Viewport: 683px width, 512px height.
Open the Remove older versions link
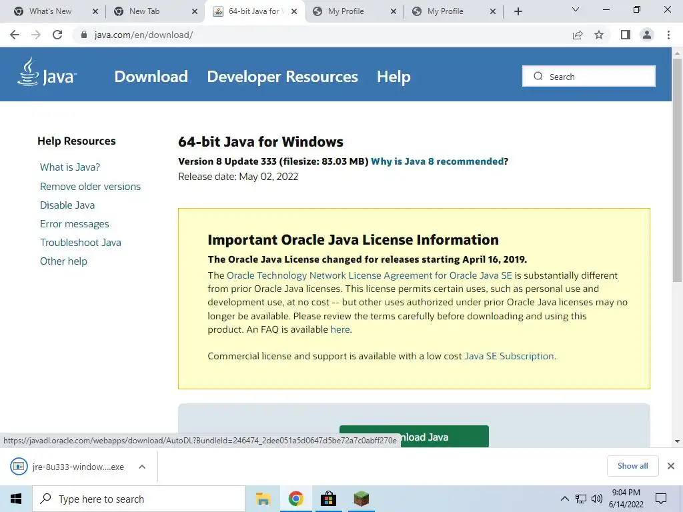[90, 187]
